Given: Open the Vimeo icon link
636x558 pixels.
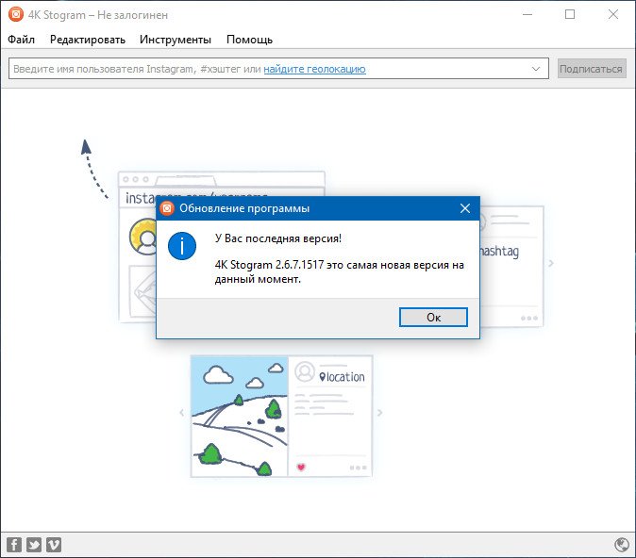Looking at the screenshot, I should click(x=54, y=545).
